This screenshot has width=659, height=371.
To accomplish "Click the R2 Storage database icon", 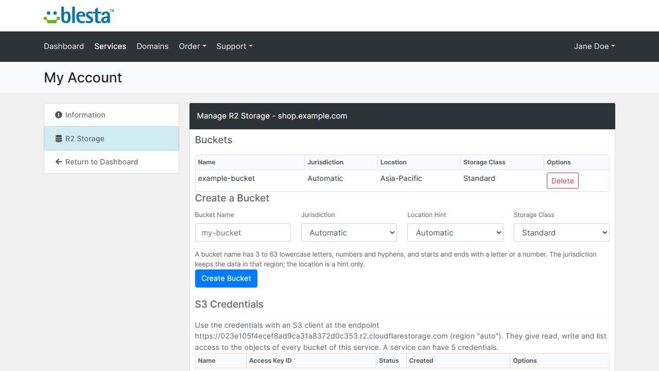I will 59,139.
